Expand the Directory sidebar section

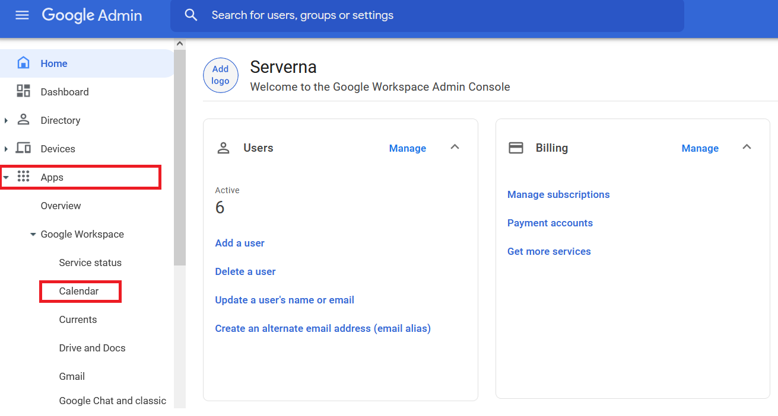7,120
